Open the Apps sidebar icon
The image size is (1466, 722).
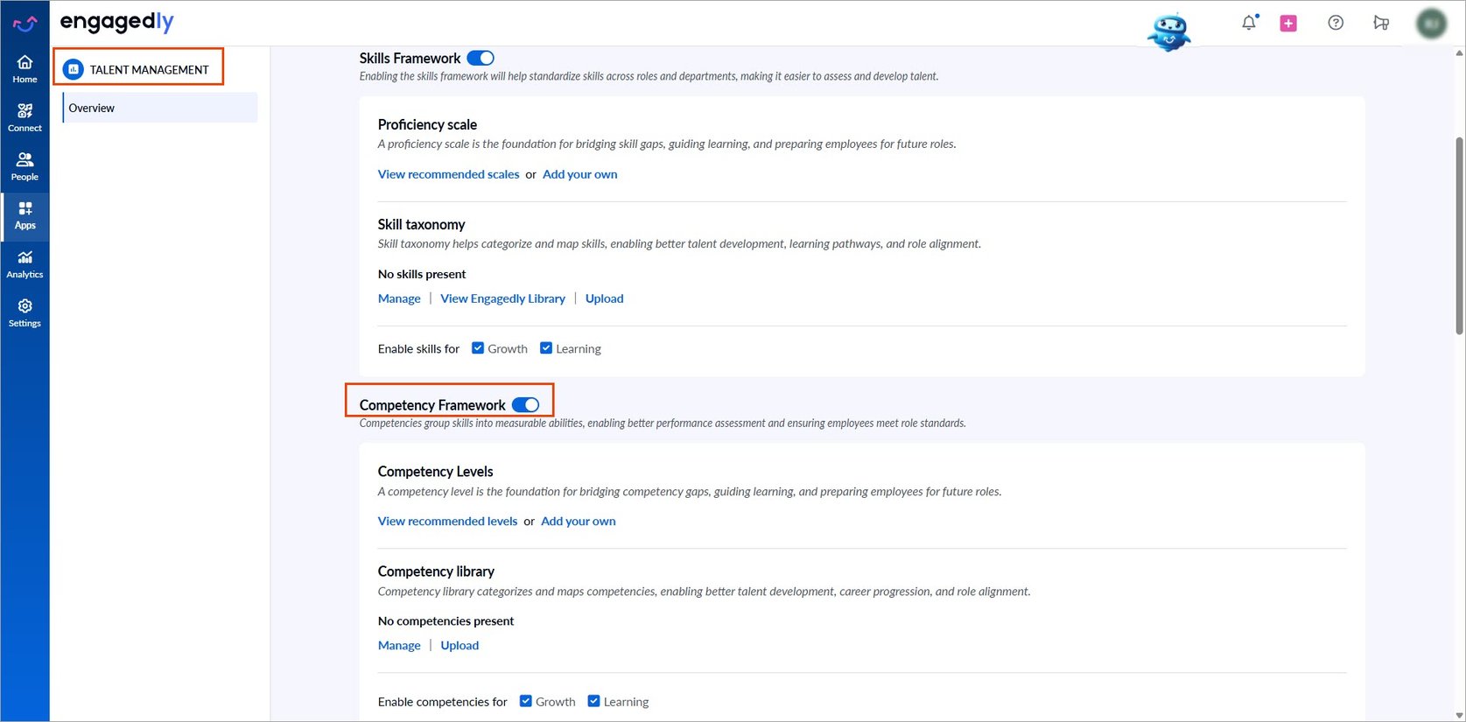[25, 215]
